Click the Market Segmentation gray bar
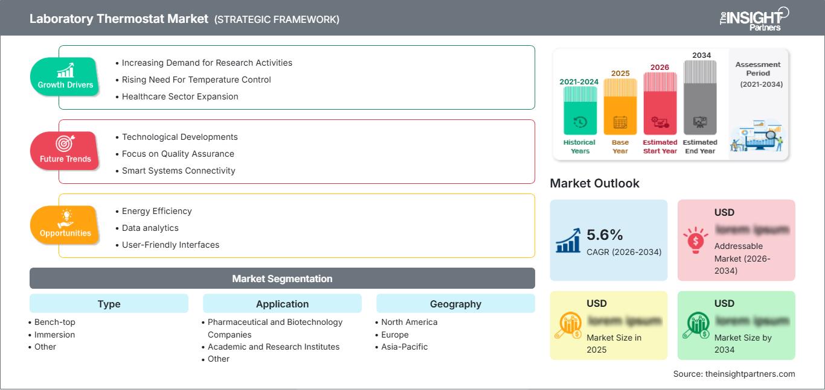Screen dimensions: 825x390 tap(282, 278)
